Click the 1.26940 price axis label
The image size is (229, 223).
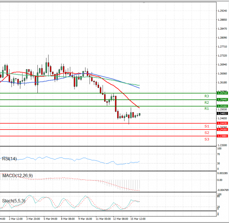click(x=222, y=65)
